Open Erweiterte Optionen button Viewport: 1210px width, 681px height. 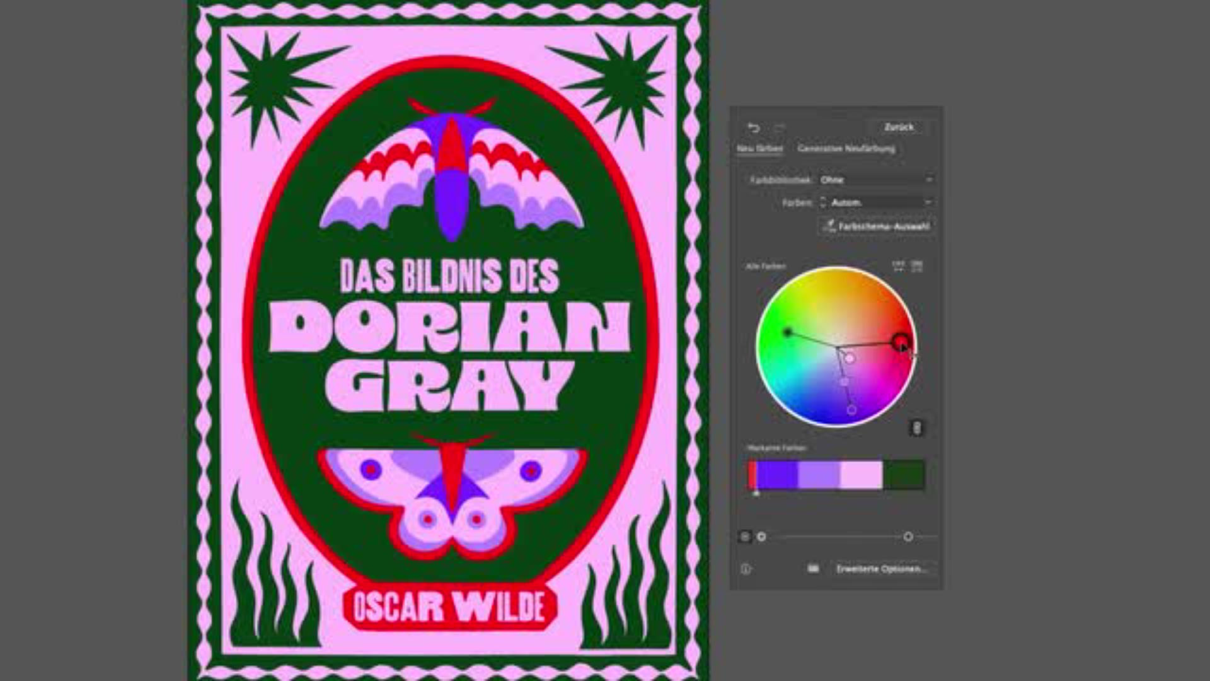tap(881, 569)
